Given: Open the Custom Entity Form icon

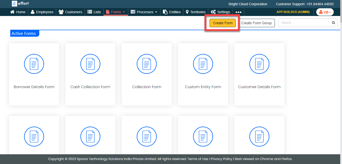Looking at the screenshot, I should pyautogui.click(x=203, y=64).
